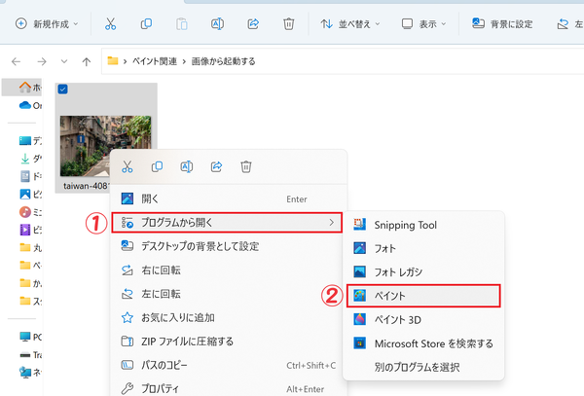
Task: Go up one folder level
Action: click(x=87, y=61)
